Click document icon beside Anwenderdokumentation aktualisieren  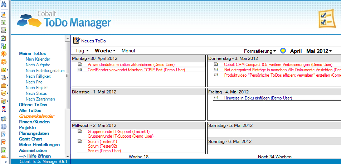tap(79, 64)
